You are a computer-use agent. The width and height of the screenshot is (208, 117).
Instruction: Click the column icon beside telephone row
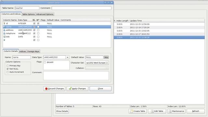pos(4,33)
